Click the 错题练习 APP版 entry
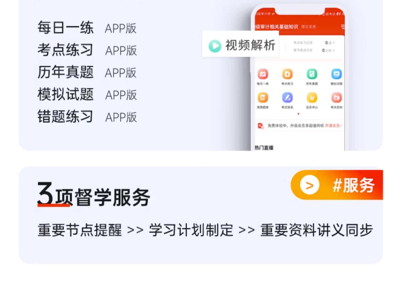This screenshot has height=292, width=400. [87, 117]
